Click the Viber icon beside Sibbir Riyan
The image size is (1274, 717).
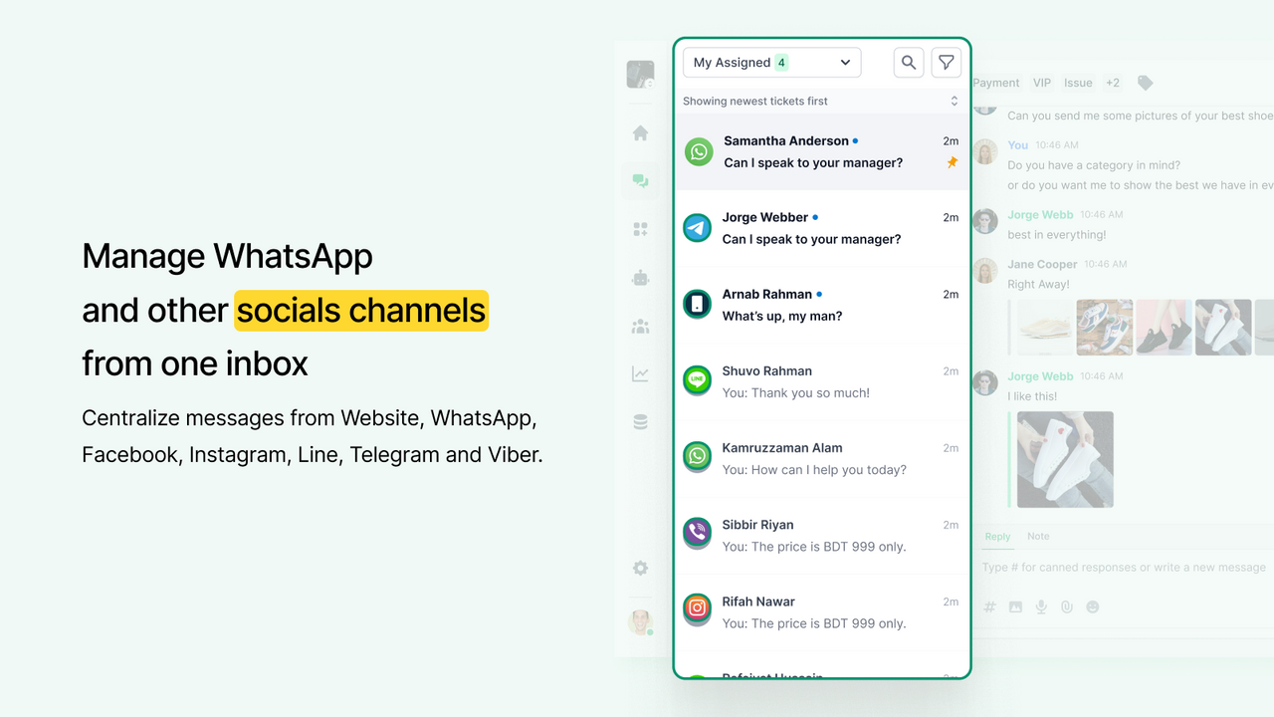tap(697, 535)
